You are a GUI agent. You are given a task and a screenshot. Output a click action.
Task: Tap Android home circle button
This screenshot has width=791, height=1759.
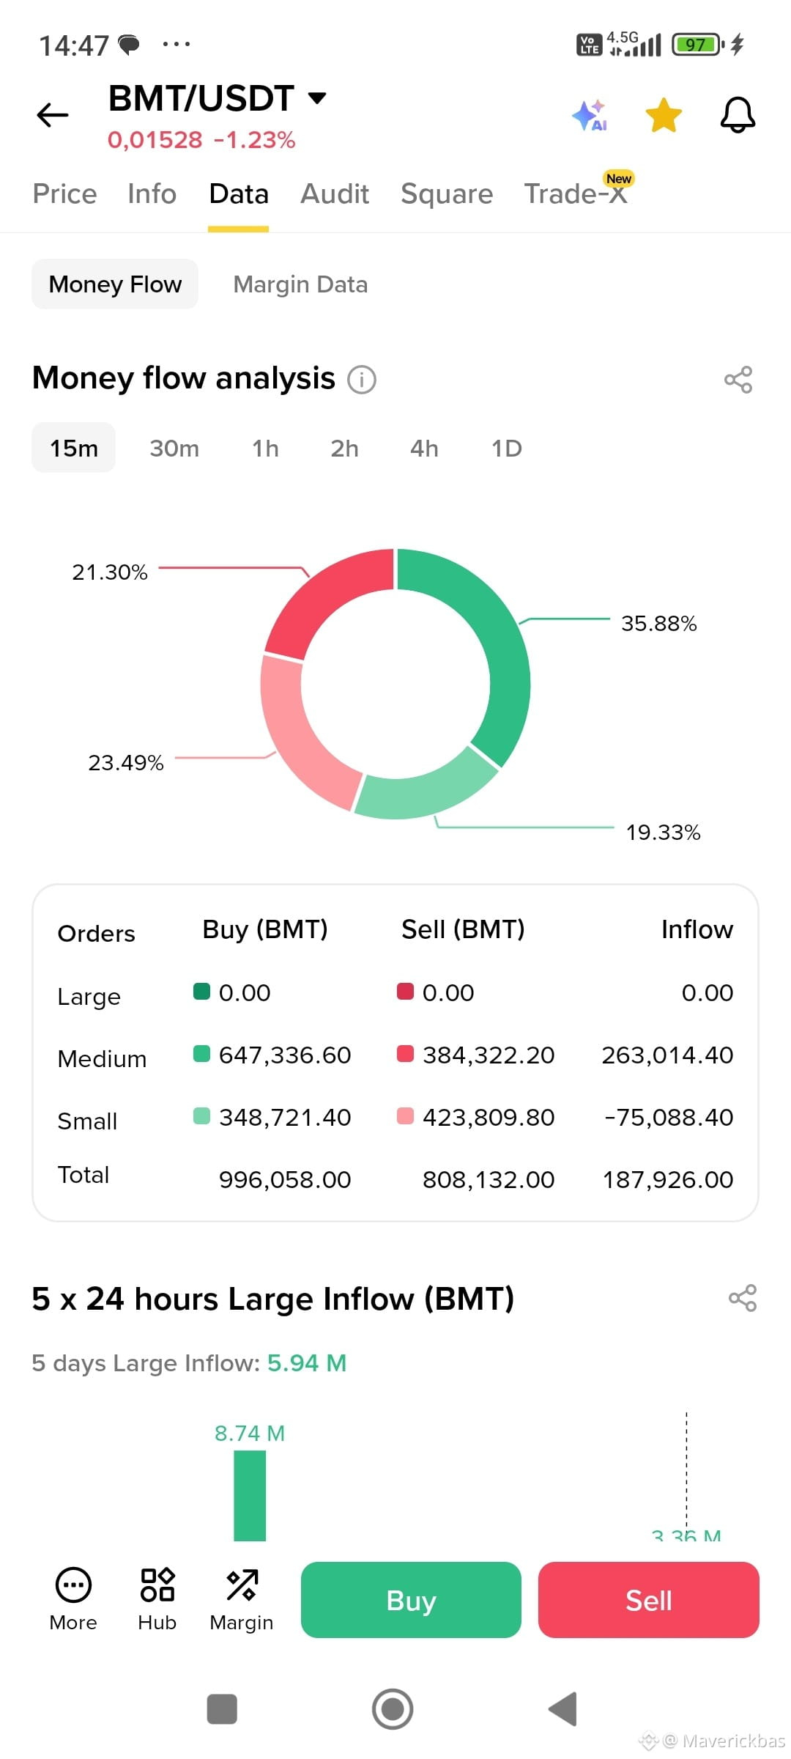[393, 1709]
